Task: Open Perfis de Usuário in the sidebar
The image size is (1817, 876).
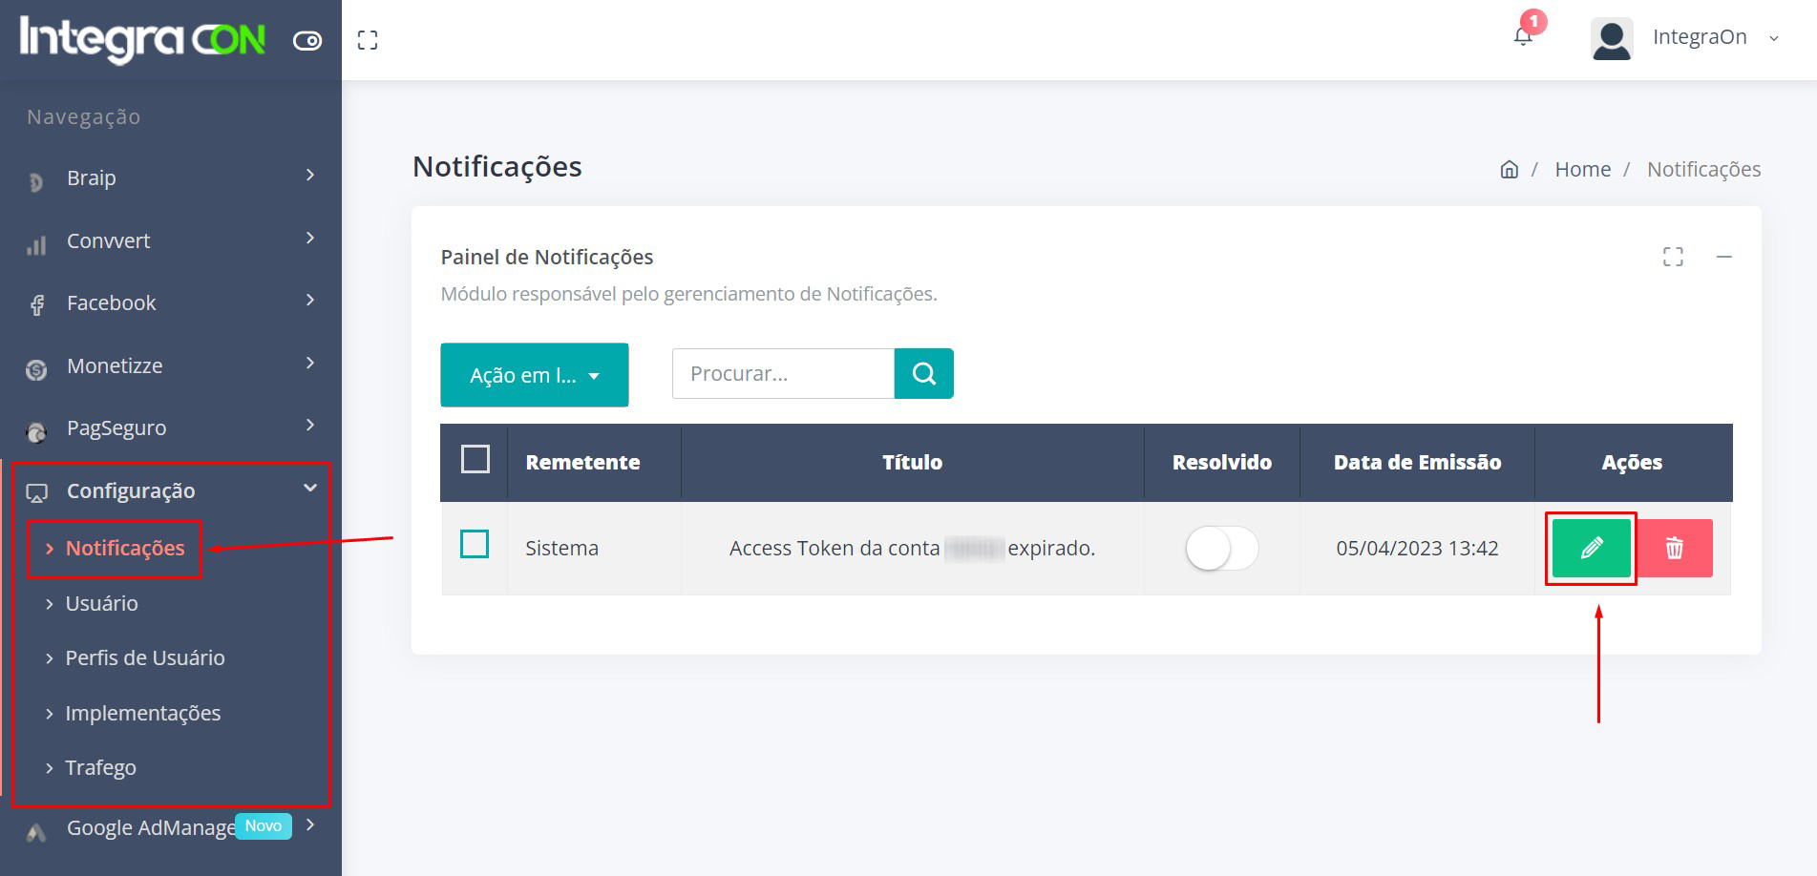Action: (x=144, y=657)
